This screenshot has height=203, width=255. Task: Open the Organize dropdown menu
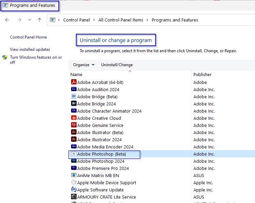[x=84, y=65]
